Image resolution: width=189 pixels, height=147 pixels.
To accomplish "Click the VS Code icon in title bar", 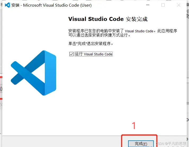I will 7,5.
